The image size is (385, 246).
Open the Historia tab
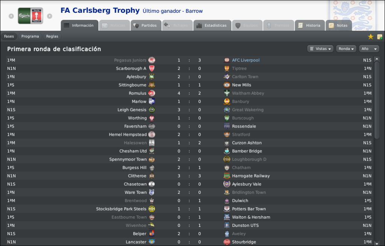point(310,26)
